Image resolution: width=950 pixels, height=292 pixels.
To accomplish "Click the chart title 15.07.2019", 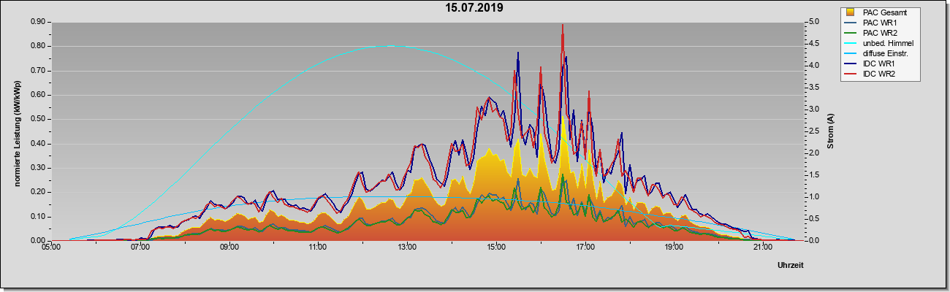I will coord(474,8).
